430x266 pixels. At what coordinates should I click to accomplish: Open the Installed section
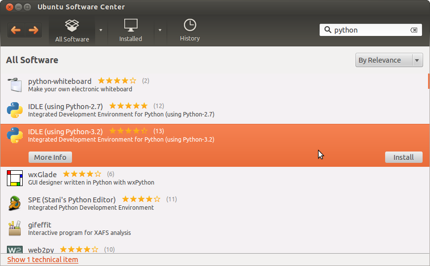(x=131, y=30)
